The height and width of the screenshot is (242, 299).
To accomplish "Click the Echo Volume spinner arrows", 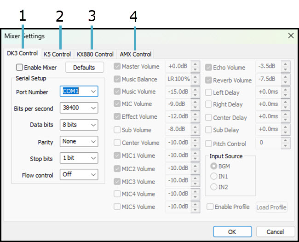I will pos(285,67).
